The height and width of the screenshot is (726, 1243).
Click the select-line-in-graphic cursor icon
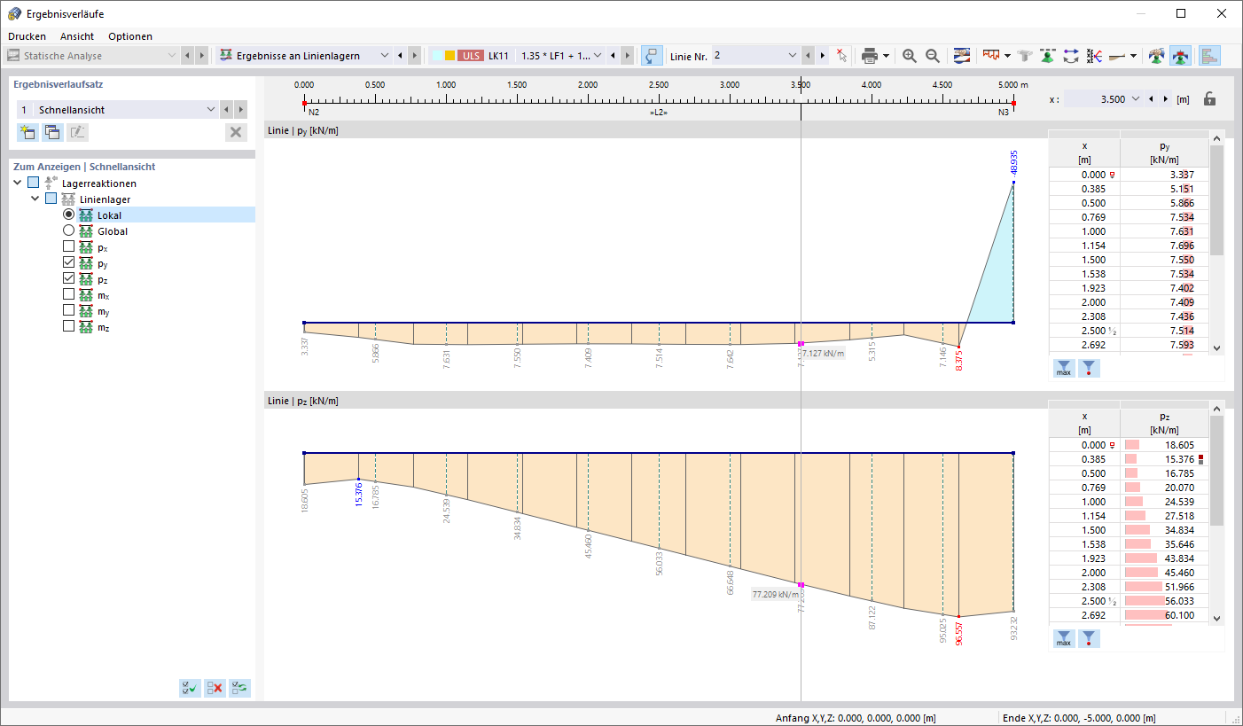pos(841,55)
